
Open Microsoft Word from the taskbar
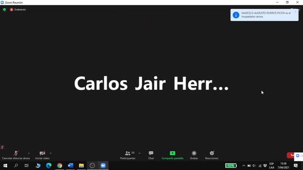point(71,166)
